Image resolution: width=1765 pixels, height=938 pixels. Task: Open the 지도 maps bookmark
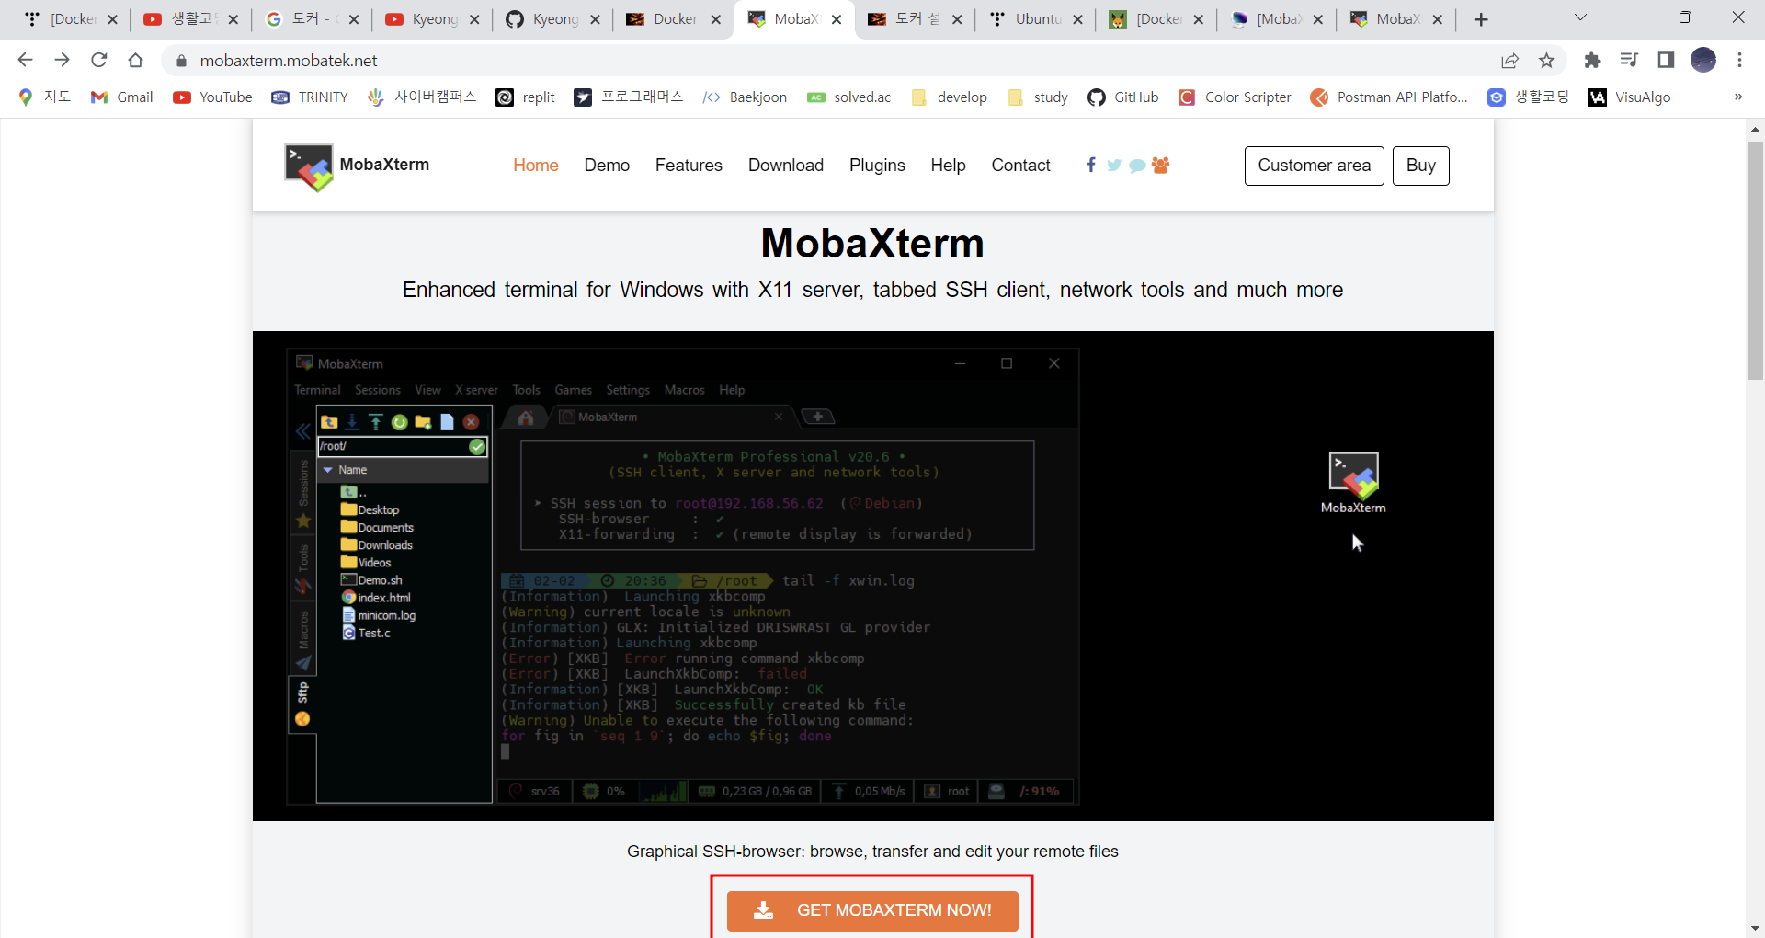(x=45, y=97)
